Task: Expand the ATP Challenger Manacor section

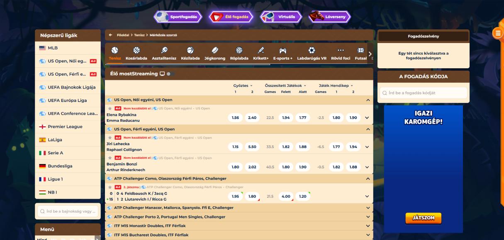Action: pos(368,208)
